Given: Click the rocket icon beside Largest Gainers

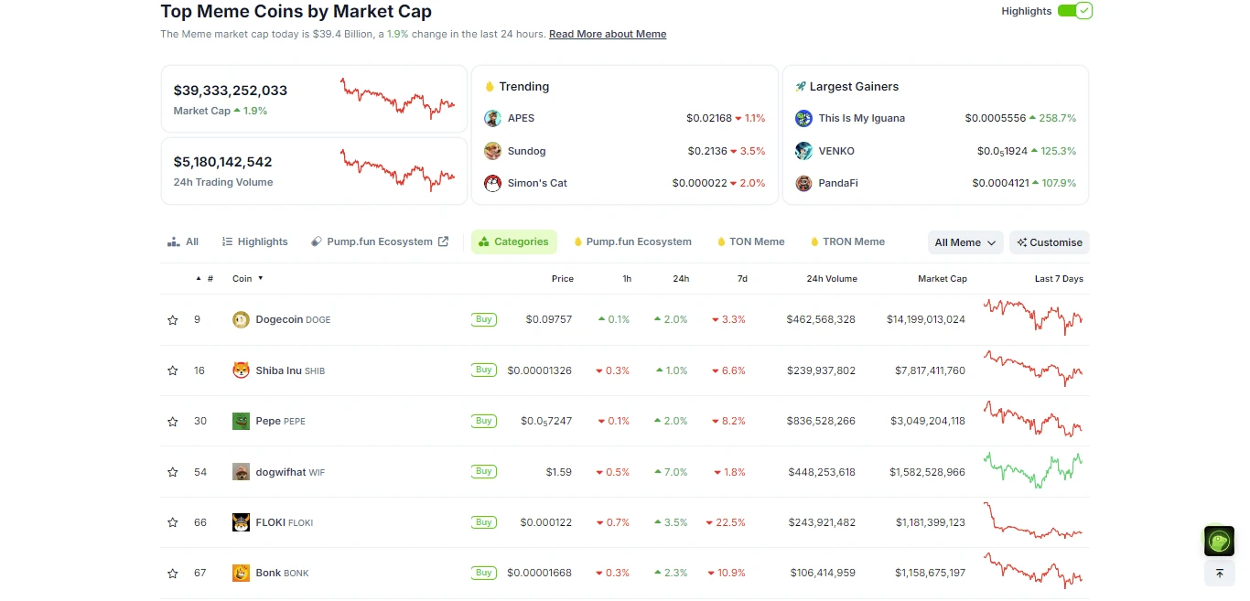Looking at the screenshot, I should click(x=801, y=86).
